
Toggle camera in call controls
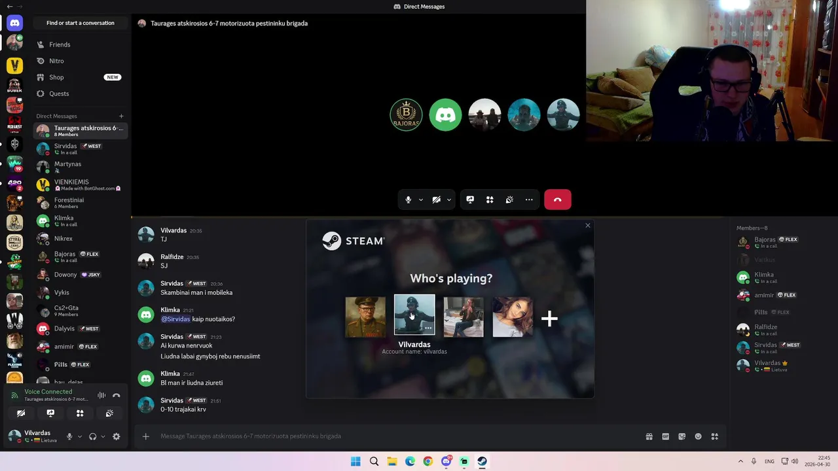(436, 200)
